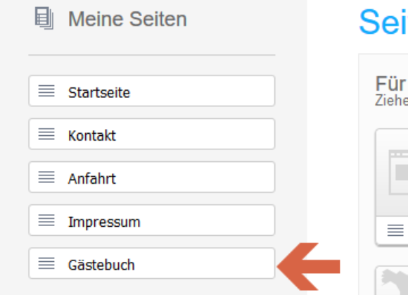
Task: Click the Für section heading text
Action: 390,84
